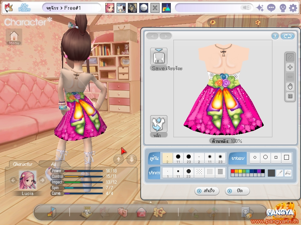Click the star cookie C icon in bottom bar

click(159, 212)
